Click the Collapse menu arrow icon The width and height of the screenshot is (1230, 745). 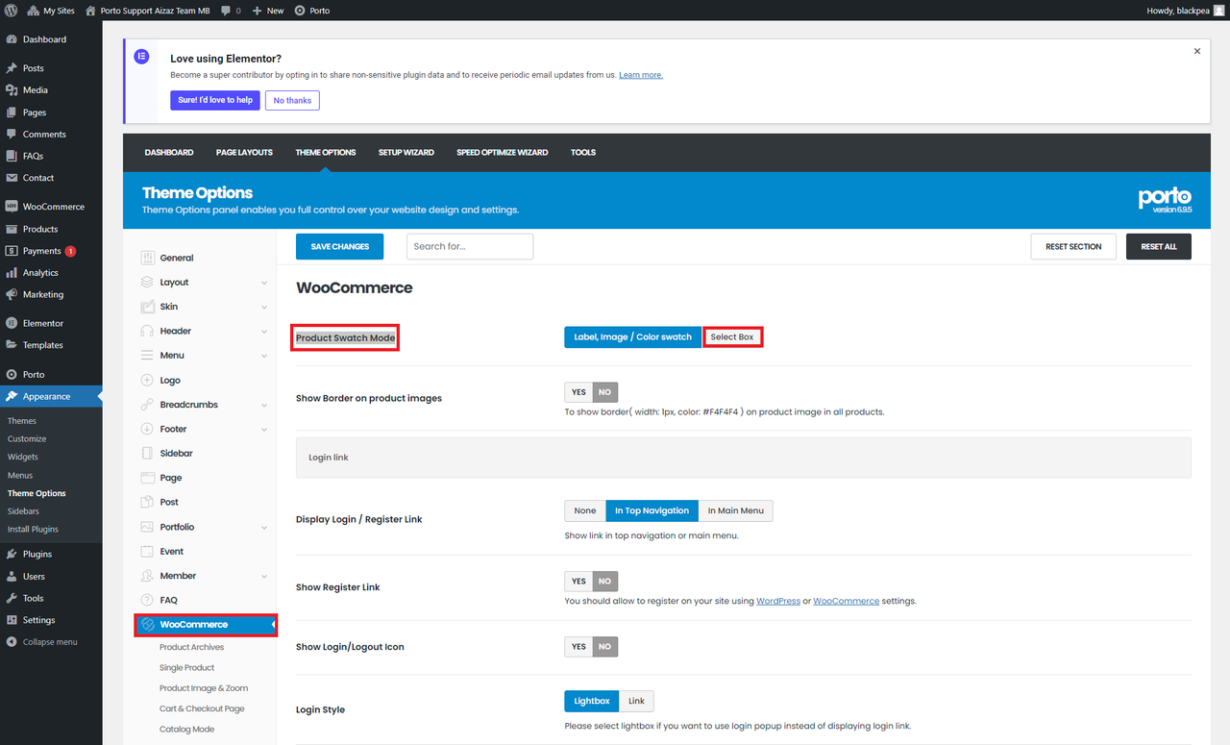pyautogui.click(x=12, y=642)
